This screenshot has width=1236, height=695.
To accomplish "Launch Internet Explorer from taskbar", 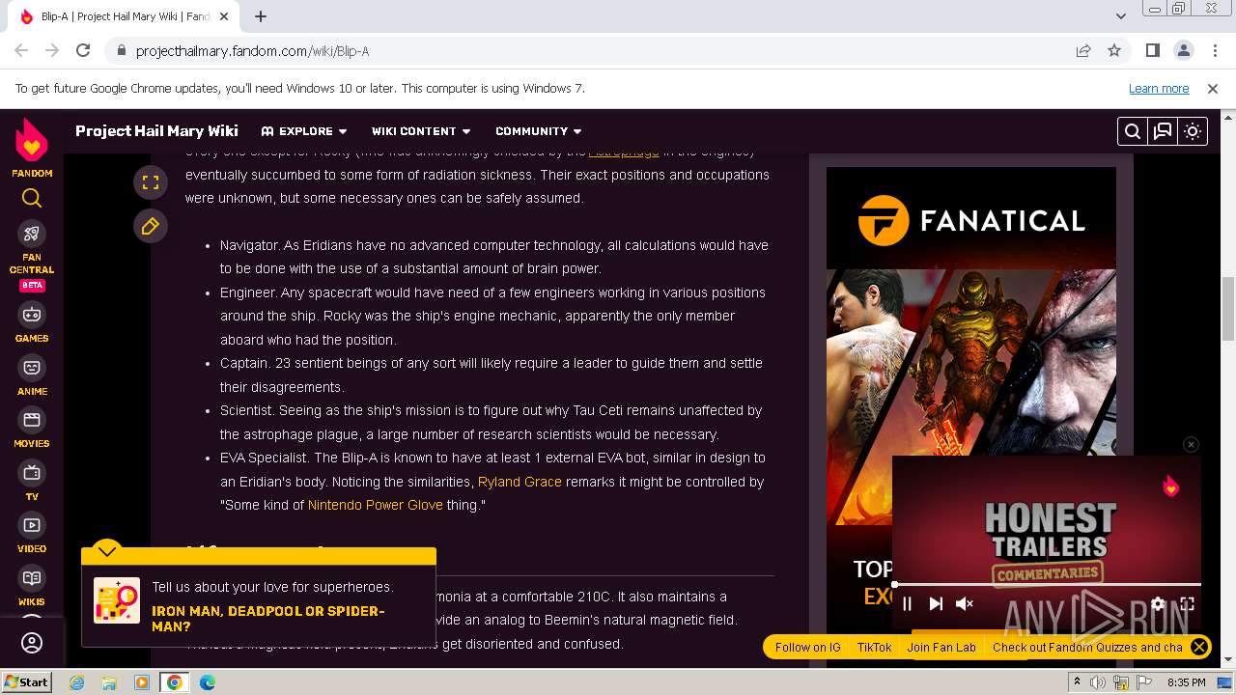I will click(76, 682).
